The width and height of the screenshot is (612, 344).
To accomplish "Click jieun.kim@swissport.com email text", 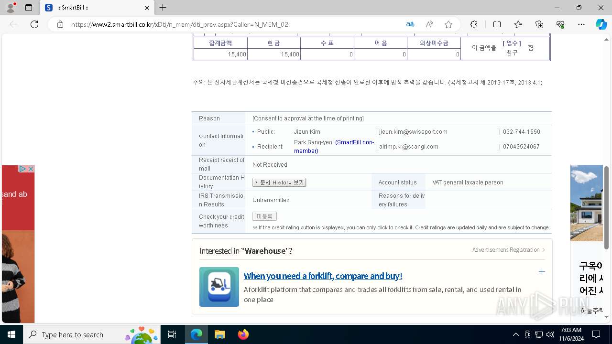I will click(x=413, y=132).
